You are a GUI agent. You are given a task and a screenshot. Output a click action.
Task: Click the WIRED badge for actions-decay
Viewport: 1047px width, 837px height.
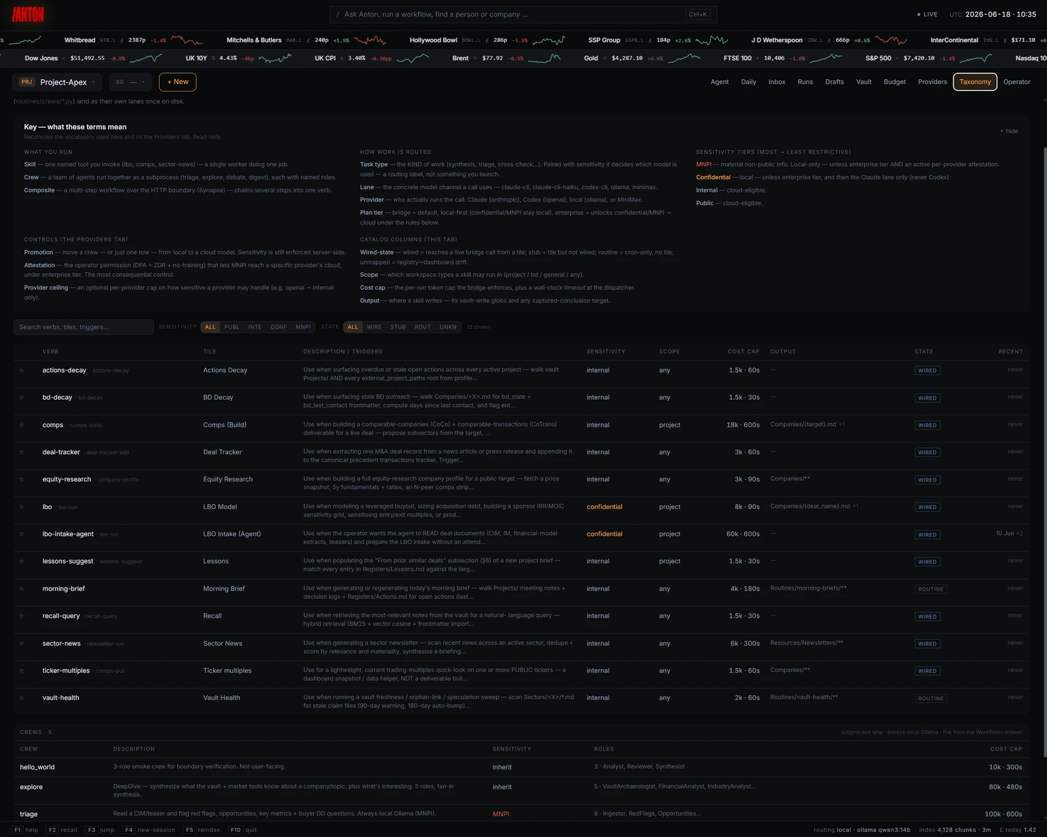pyautogui.click(x=927, y=371)
